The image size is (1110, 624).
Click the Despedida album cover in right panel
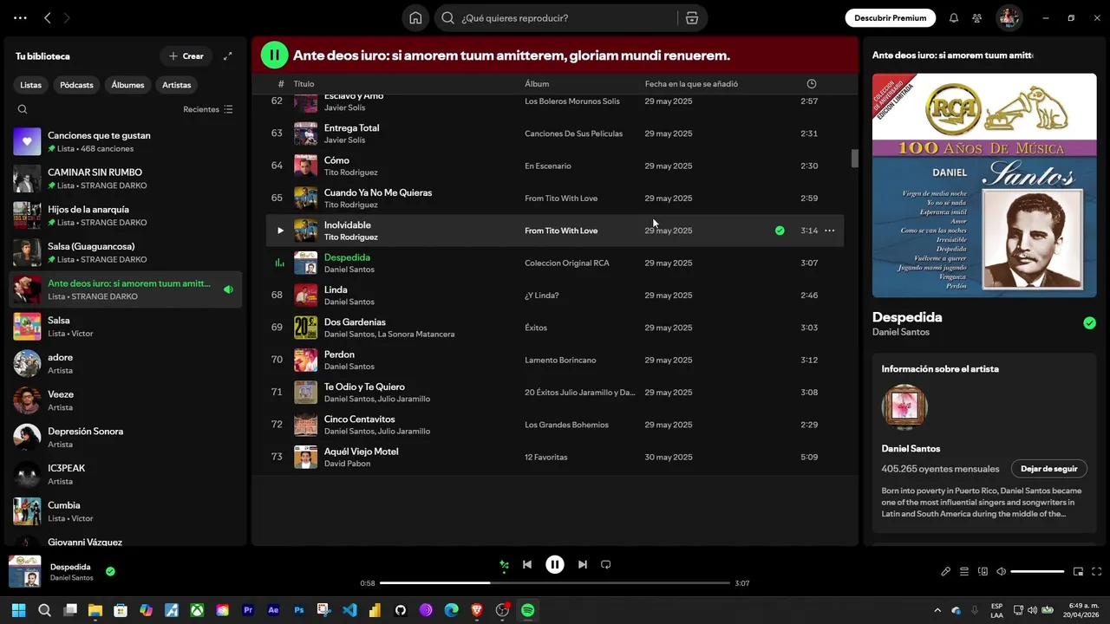coord(984,185)
